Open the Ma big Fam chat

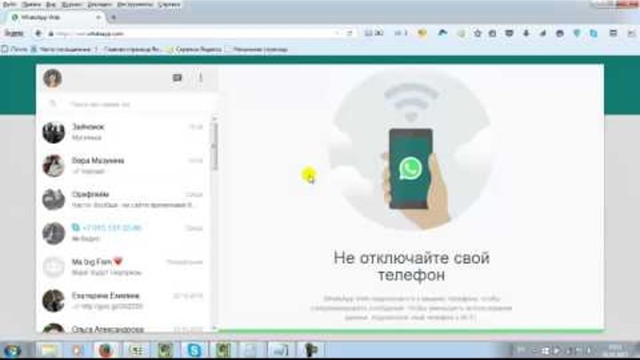[x=124, y=267]
